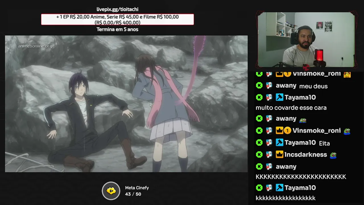Click the streamer webcam feed

point(306,40)
